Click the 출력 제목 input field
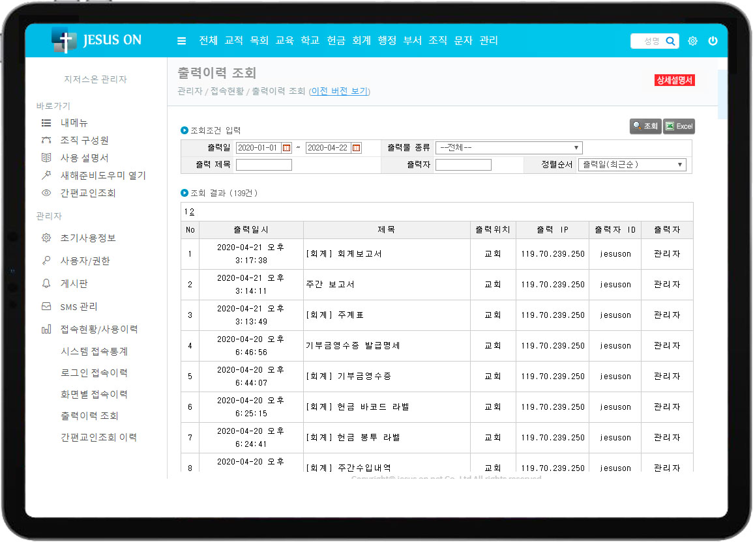 point(263,165)
